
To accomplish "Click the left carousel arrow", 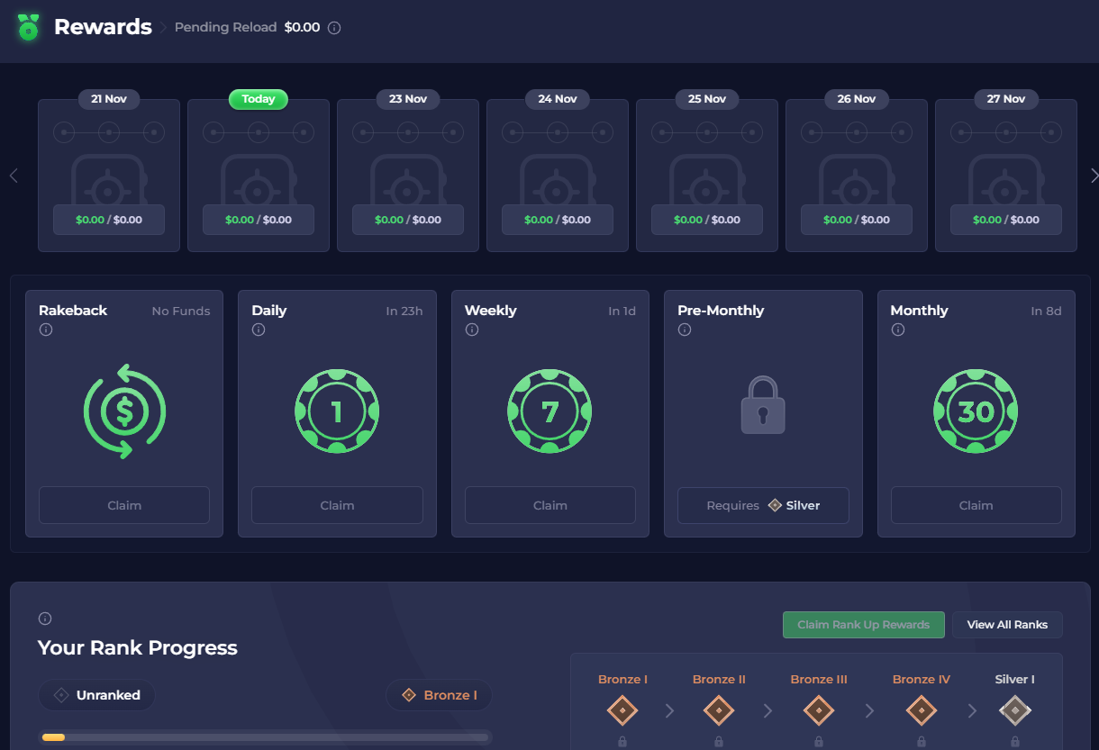I will pyautogui.click(x=14, y=176).
